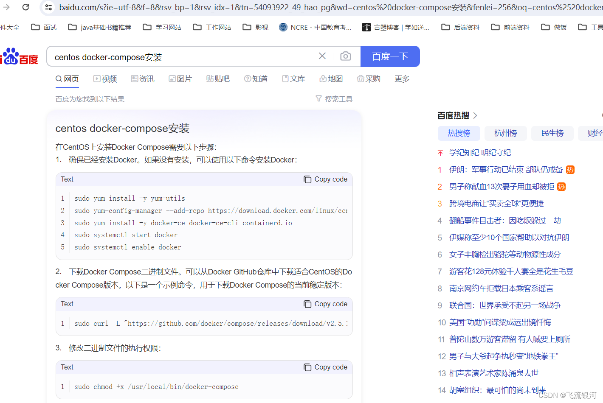This screenshot has height=403, width=603.
Task: Select the 杭州榜 tab
Action: (x=506, y=133)
